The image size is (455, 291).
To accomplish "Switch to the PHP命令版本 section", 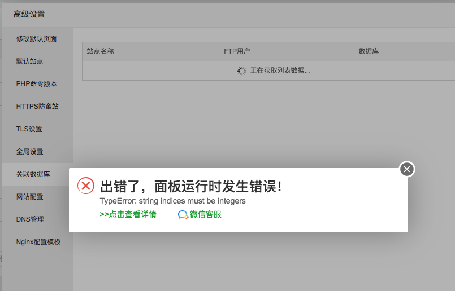I will pos(38,84).
